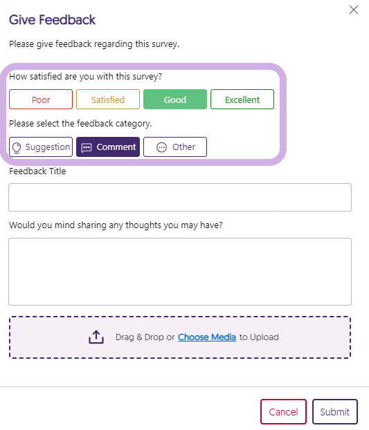The height and width of the screenshot is (430, 369).
Task: Choose the Other category text
Action: point(183,147)
